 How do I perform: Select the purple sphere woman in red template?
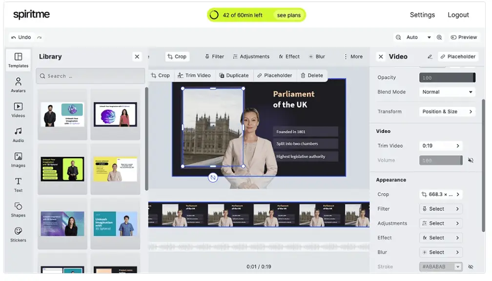point(115,114)
